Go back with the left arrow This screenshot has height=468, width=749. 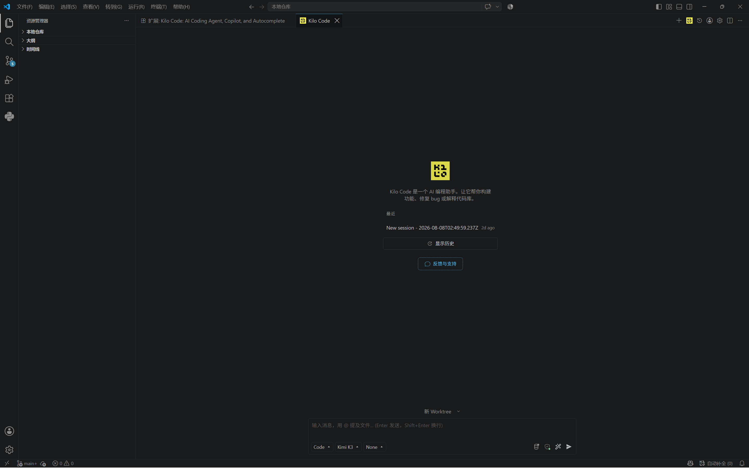251,6
